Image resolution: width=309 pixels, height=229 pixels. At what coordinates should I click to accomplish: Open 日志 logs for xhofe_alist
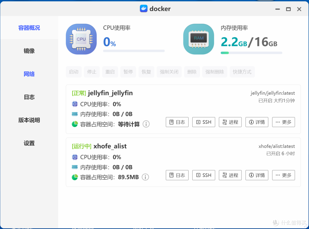coord(177,175)
